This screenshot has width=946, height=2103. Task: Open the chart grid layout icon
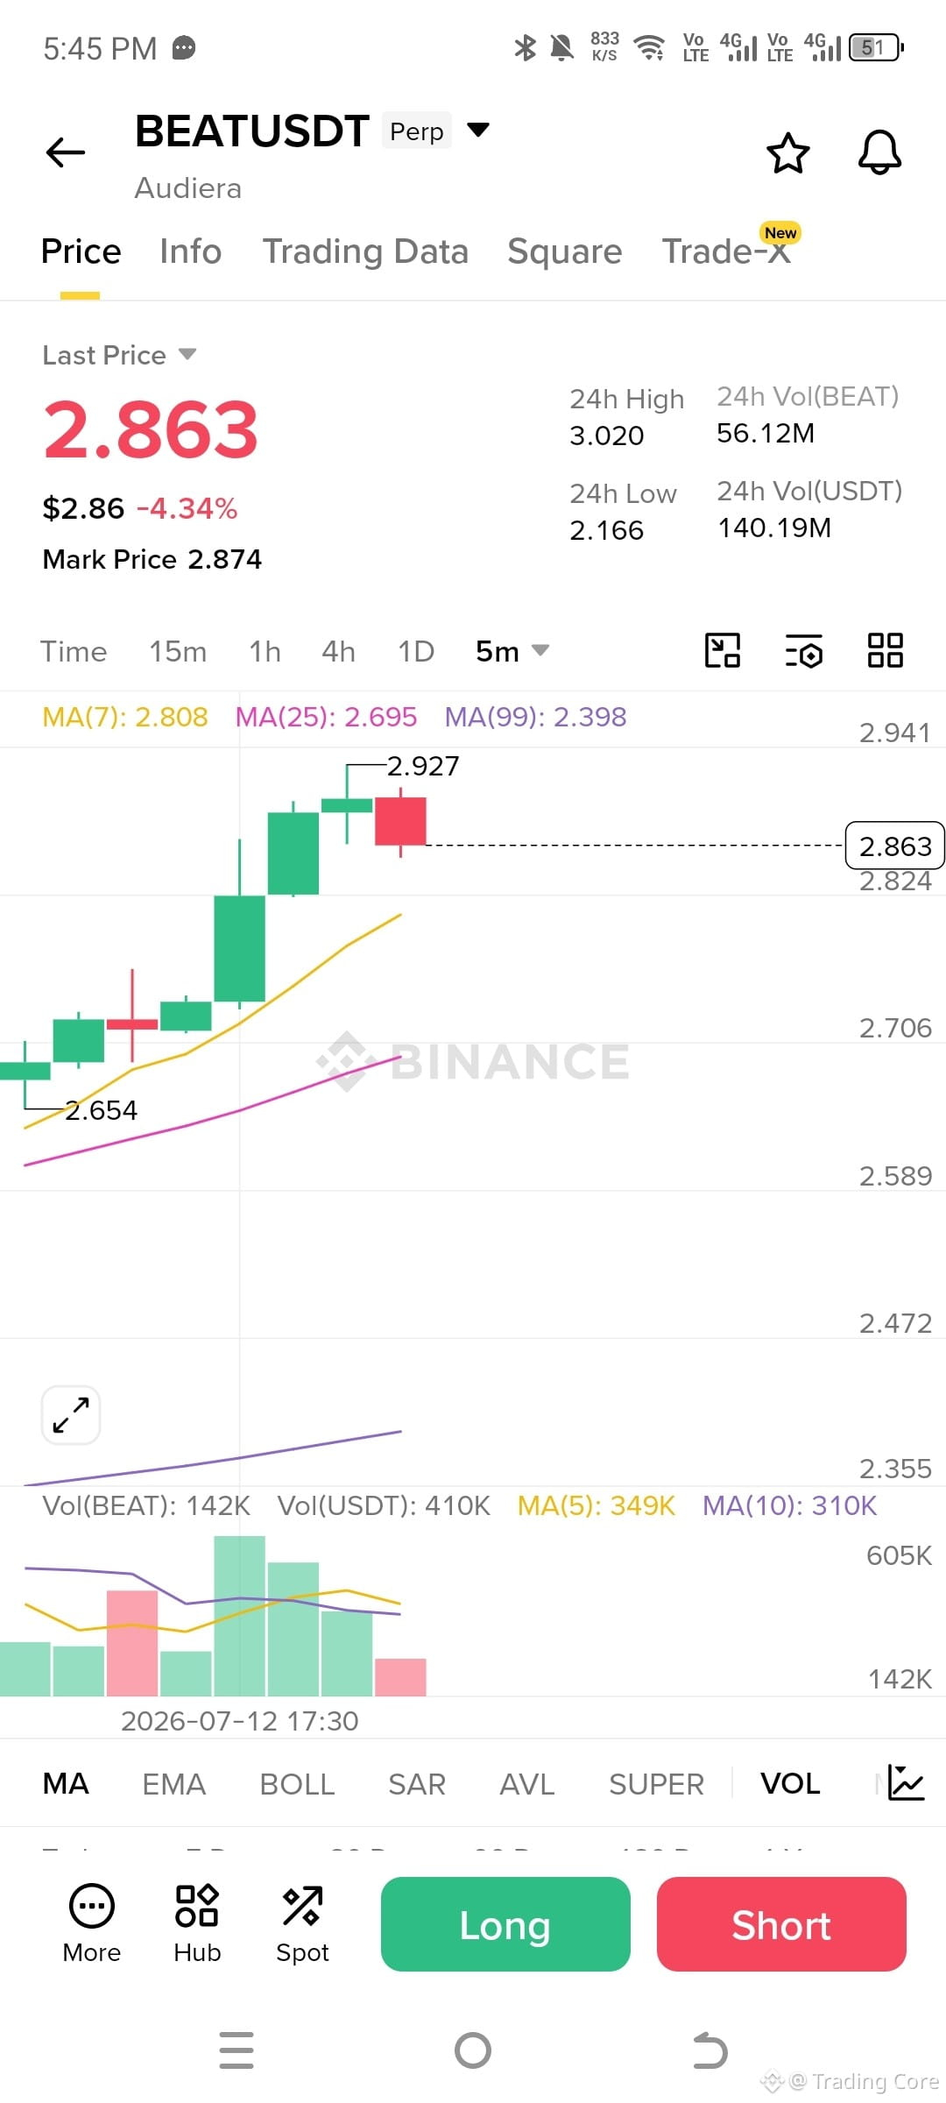click(885, 650)
